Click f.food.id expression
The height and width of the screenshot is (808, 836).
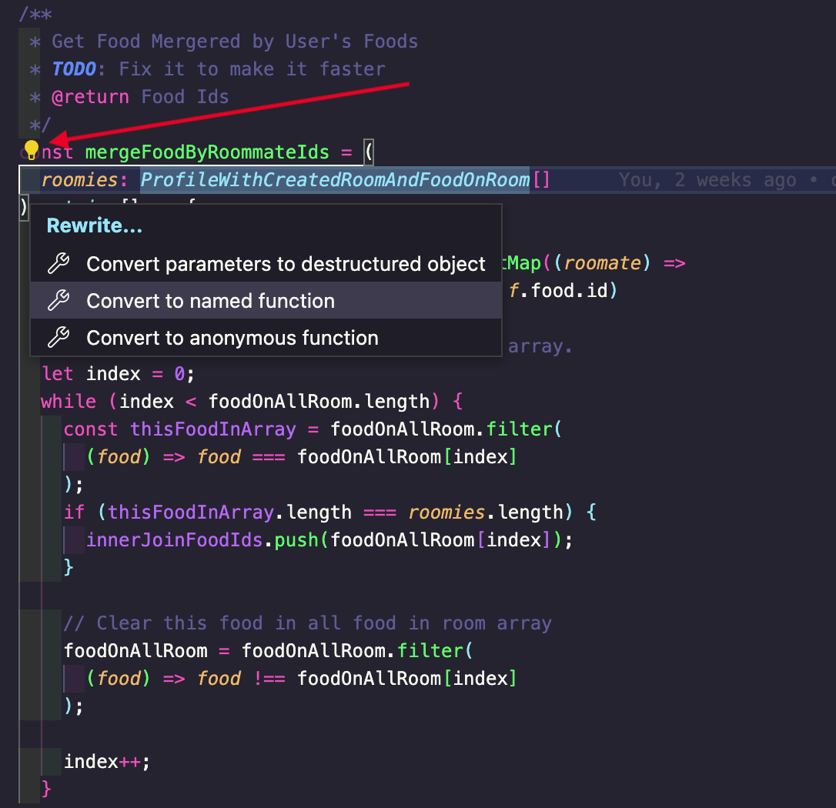tap(558, 290)
